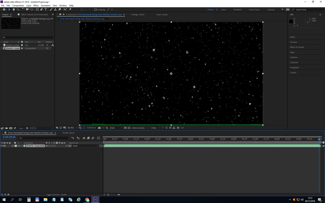Open the Composition menu
Viewport: 325px width, 203px height.
click(x=18, y=5)
